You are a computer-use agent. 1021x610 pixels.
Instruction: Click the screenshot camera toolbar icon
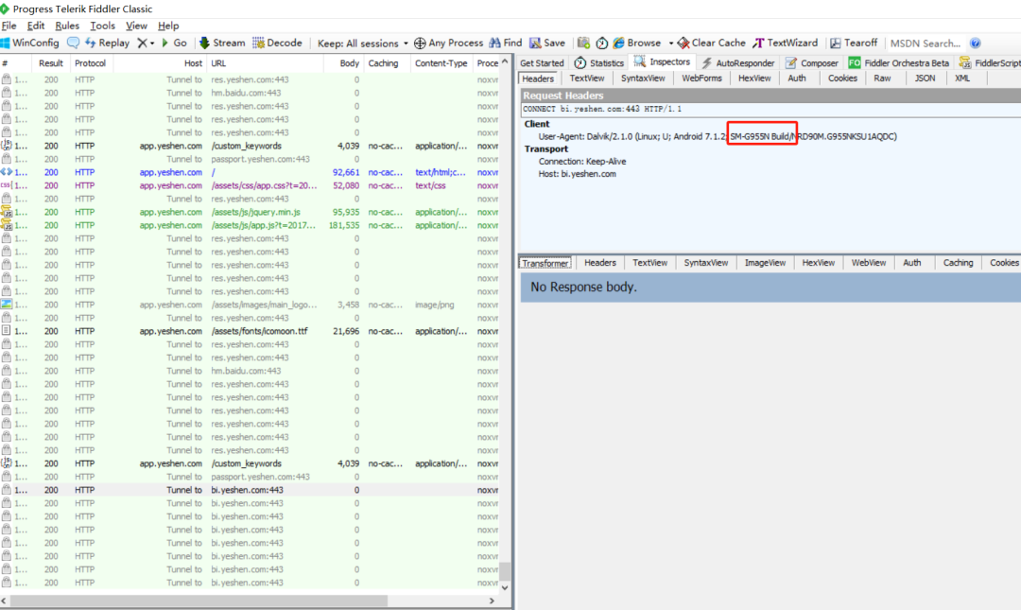(x=583, y=43)
